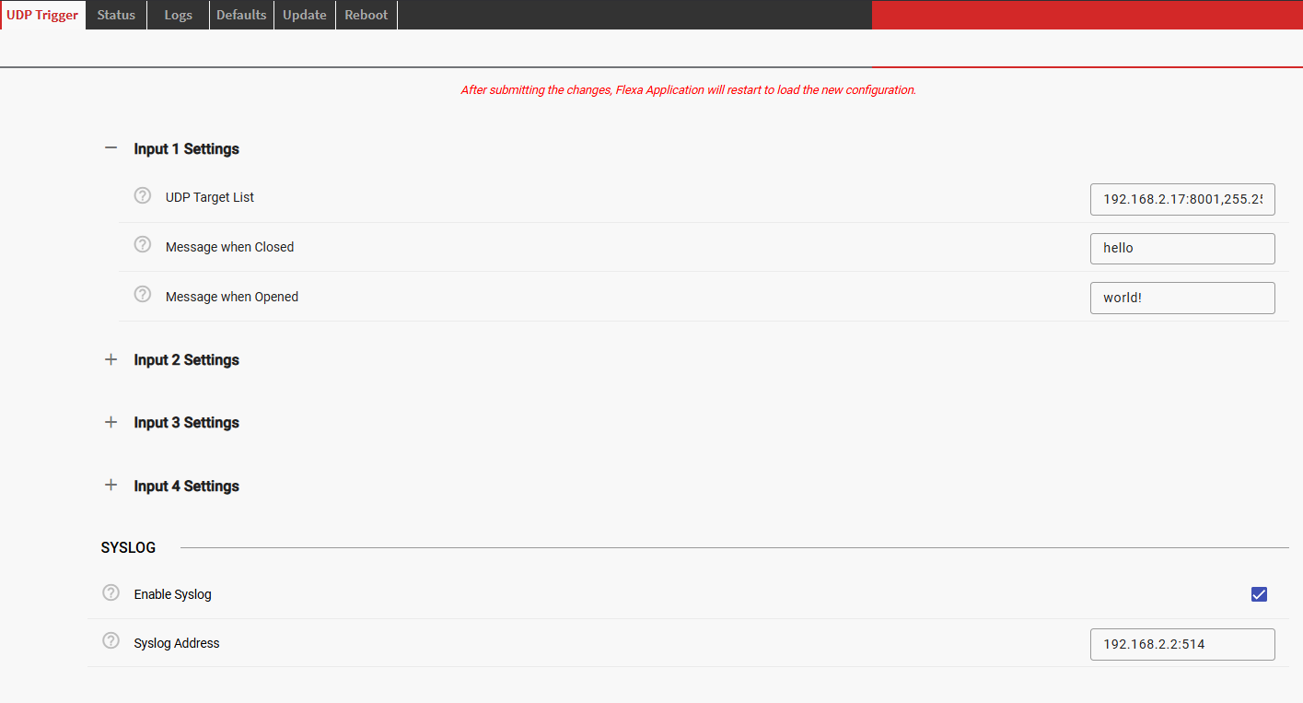The height and width of the screenshot is (703, 1303).
Task: Click help icon next to Syslog Address
Action: click(111, 641)
